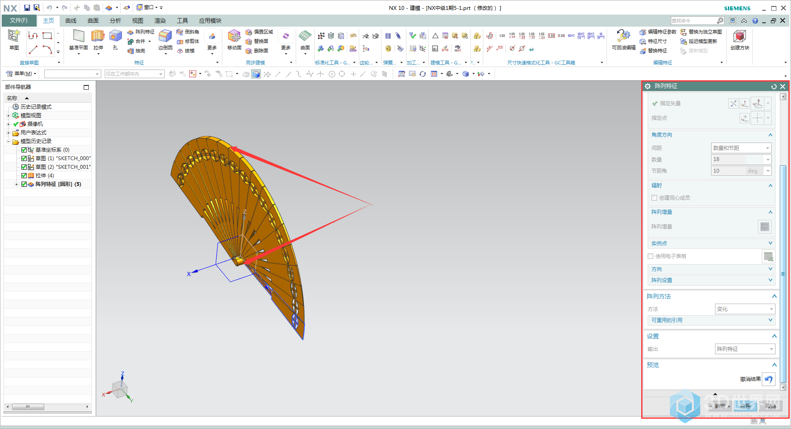Open the Pitch Angle (节距角) dropdown
Viewport: 791px width, 429px height.
pyautogui.click(x=768, y=171)
